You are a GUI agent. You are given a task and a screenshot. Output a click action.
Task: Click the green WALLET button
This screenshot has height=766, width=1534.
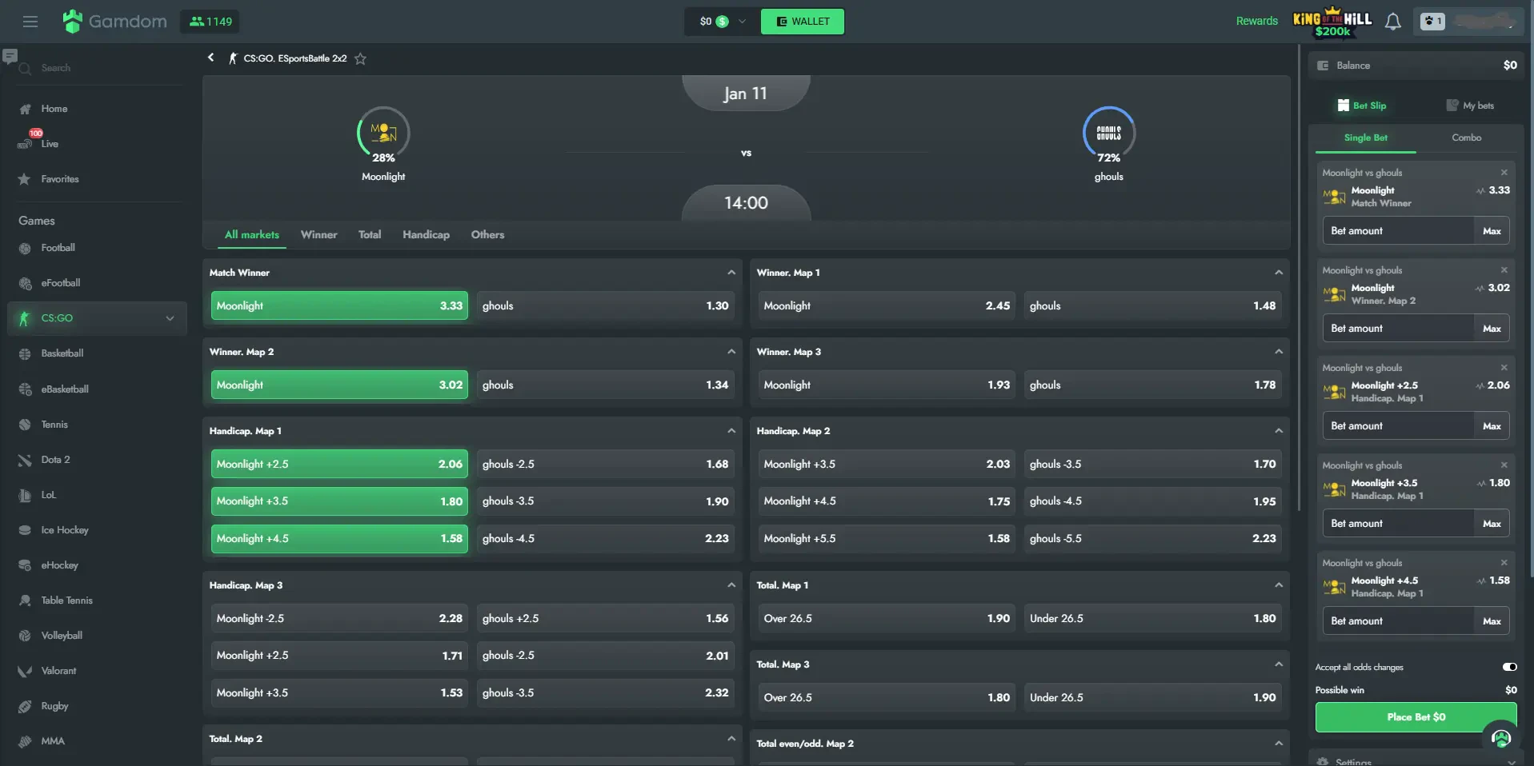point(803,22)
